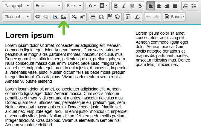Click the undo arrow
The width and height of the screenshot is (201, 129).
pyautogui.click(x=148, y=17)
